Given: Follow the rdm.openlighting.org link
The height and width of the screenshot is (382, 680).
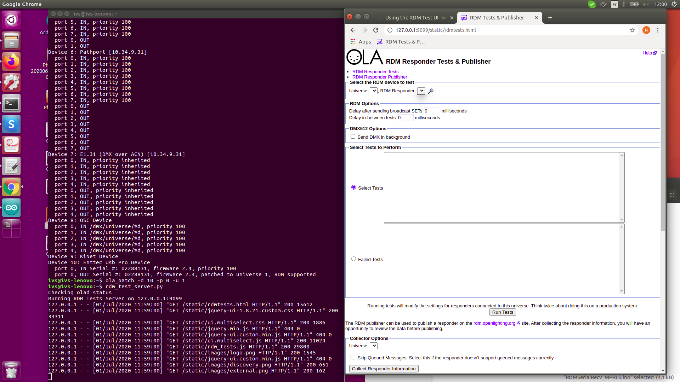Looking at the screenshot, I should click(x=494, y=323).
